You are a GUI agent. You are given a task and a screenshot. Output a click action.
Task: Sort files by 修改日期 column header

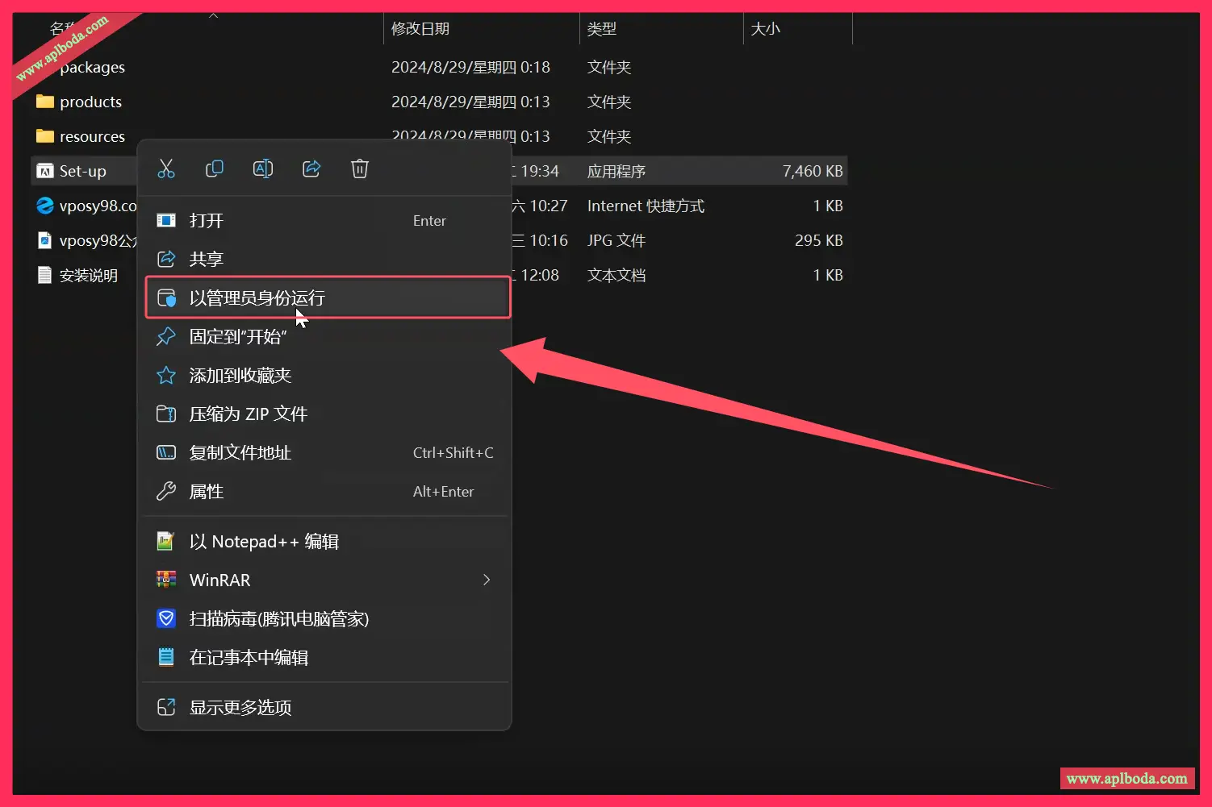(x=420, y=29)
